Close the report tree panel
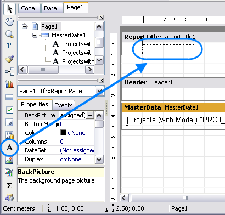The image size is (225, 215). pyautogui.click(x=102, y=18)
